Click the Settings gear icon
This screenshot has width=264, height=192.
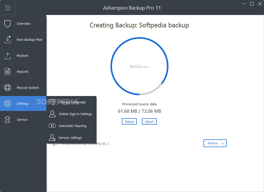pyautogui.click(x=7, y=103)
